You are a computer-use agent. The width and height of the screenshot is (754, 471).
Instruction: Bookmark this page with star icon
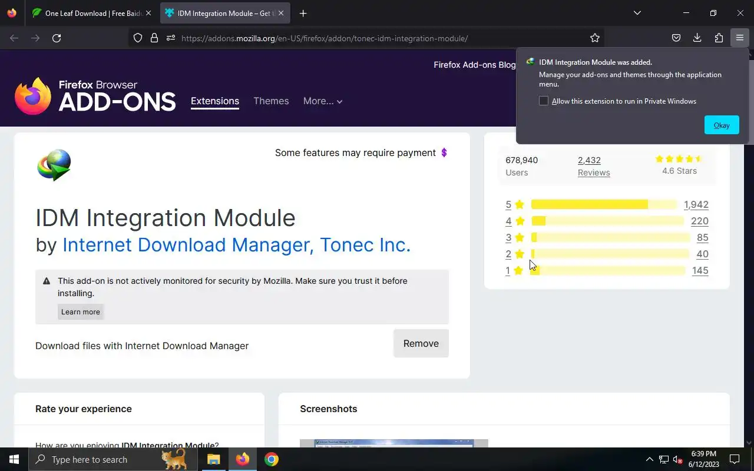595,38
